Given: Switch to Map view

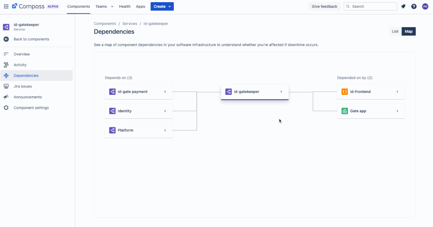Looking at the screenshot, I should point(409,32).
